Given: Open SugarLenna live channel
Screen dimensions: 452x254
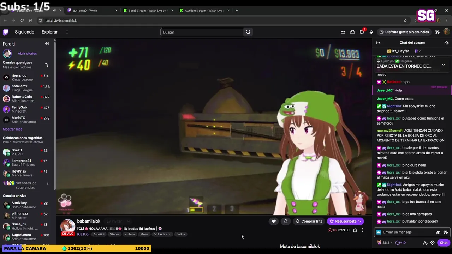Looking at the screenshot, I should pyautogui.click(x=26, y=237).
